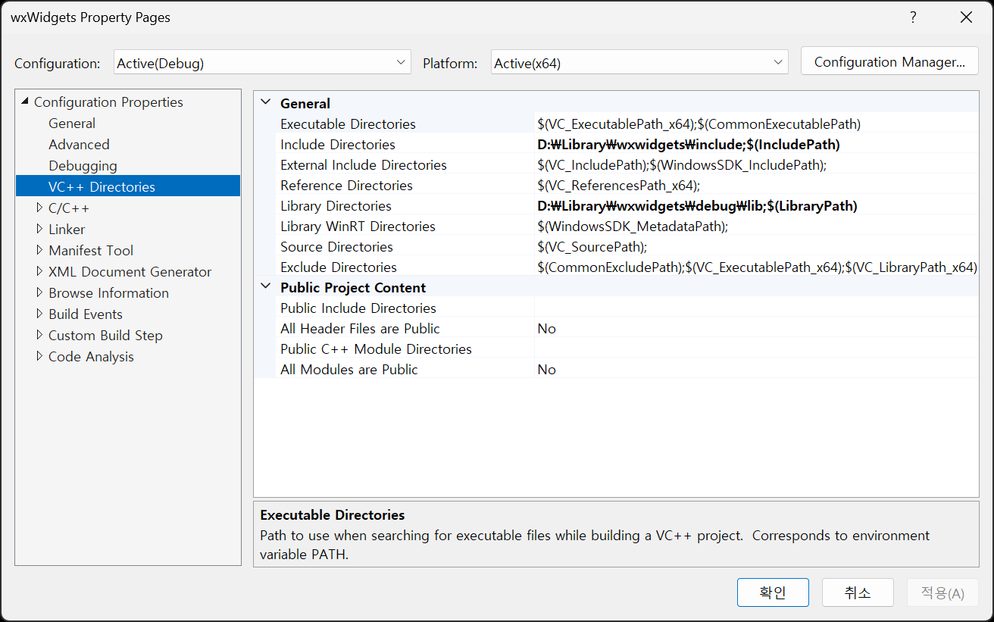Click the Exclude Directories value
Viewport: 994px width, 622px height.
point(757,267)
